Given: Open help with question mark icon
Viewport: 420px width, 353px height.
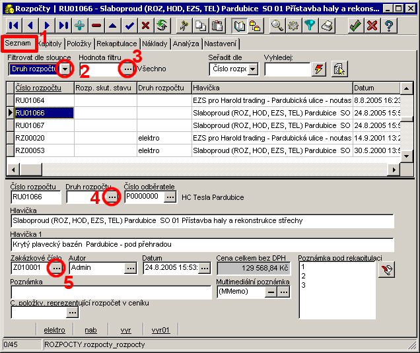Looking at the screenshot, I should coord(389,26).
